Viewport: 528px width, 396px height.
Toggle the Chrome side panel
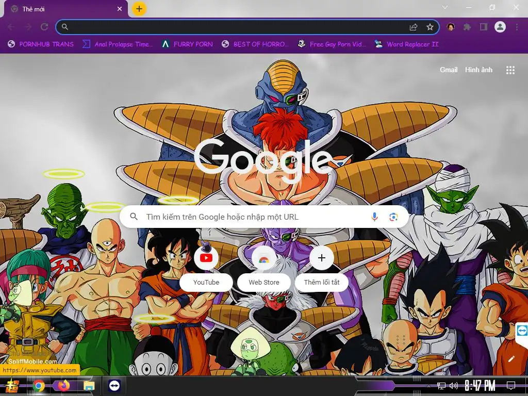(484, 27)
